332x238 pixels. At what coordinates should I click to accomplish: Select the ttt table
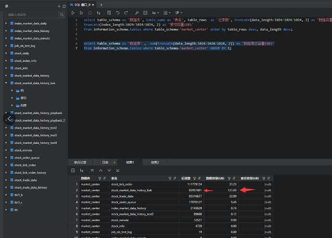point(16,210)
